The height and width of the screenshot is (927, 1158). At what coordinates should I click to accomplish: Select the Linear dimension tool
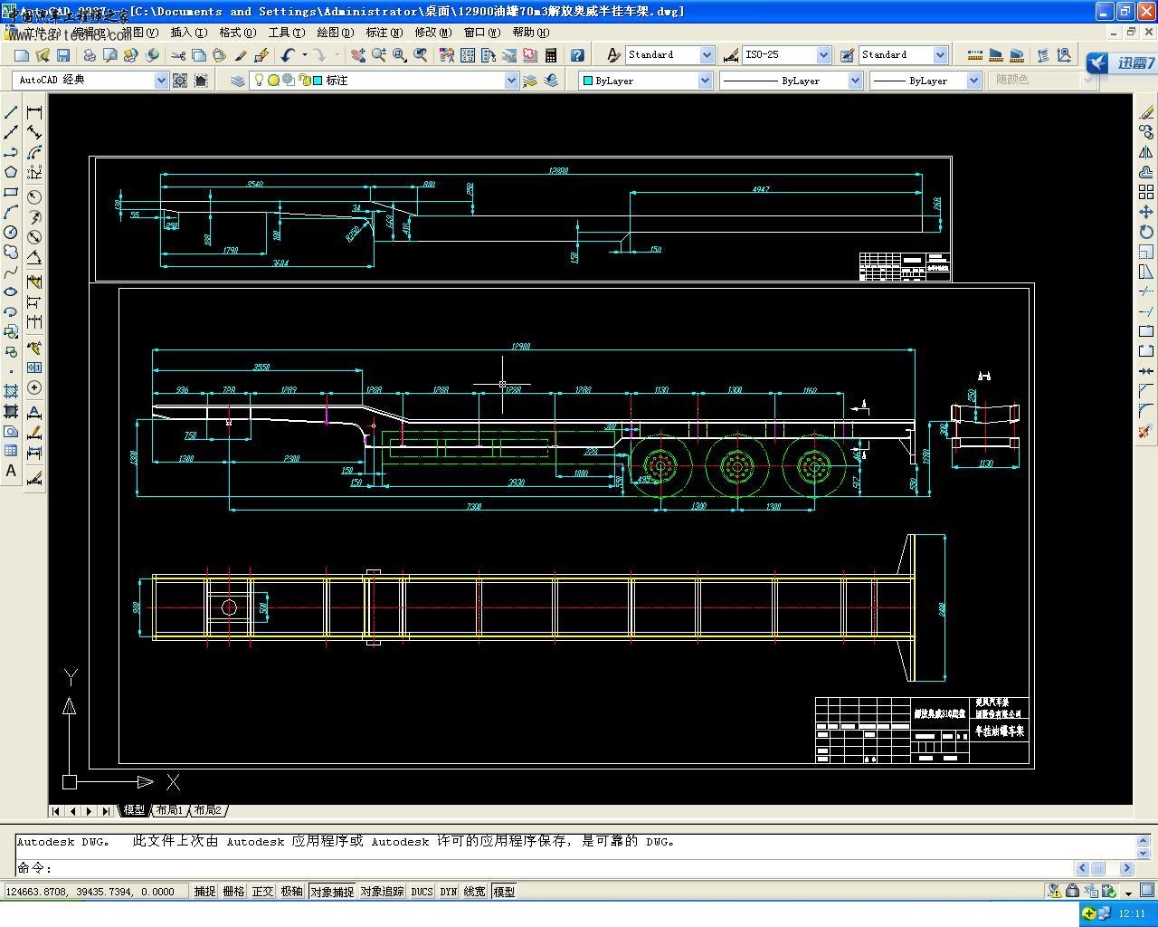pos(34,112)
